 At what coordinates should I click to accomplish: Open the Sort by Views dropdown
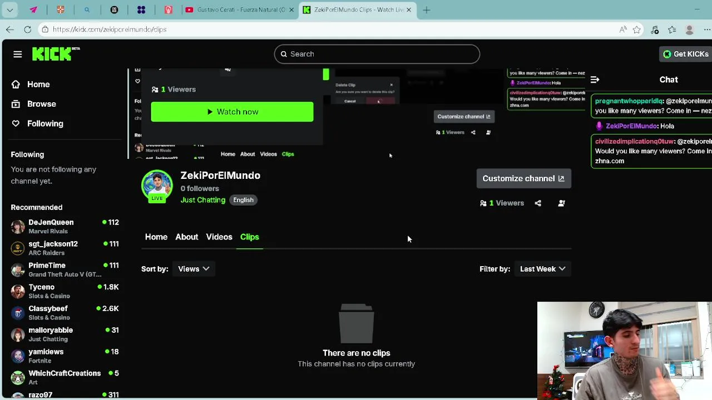pos(194,269)
